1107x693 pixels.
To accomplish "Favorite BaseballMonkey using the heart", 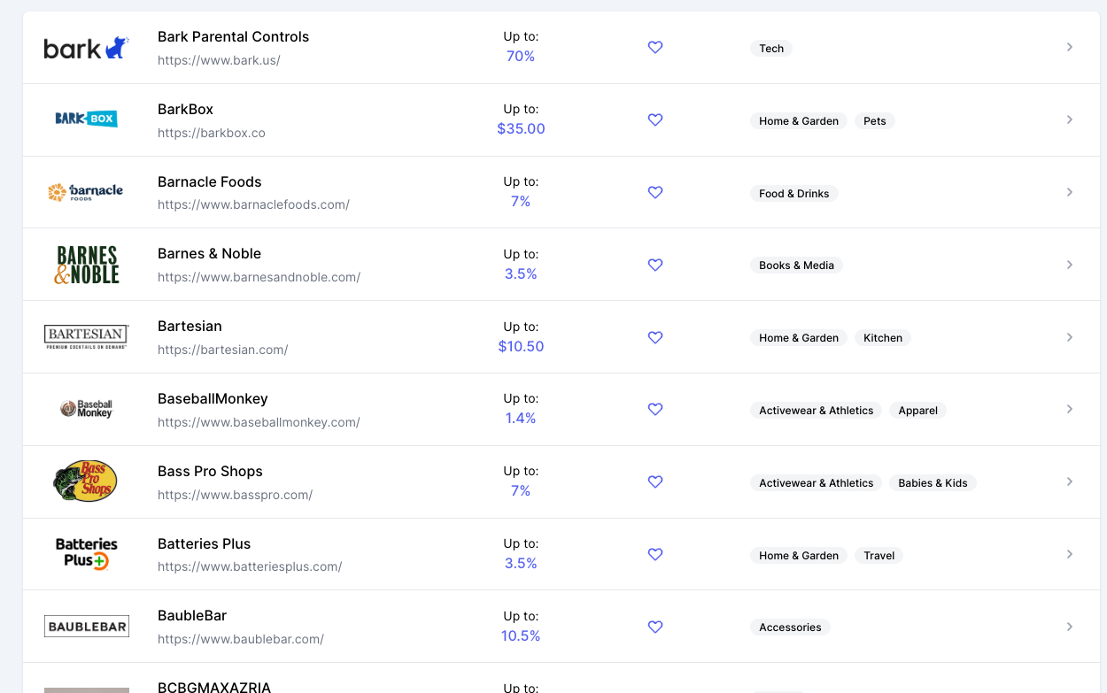I will [655, 410].
